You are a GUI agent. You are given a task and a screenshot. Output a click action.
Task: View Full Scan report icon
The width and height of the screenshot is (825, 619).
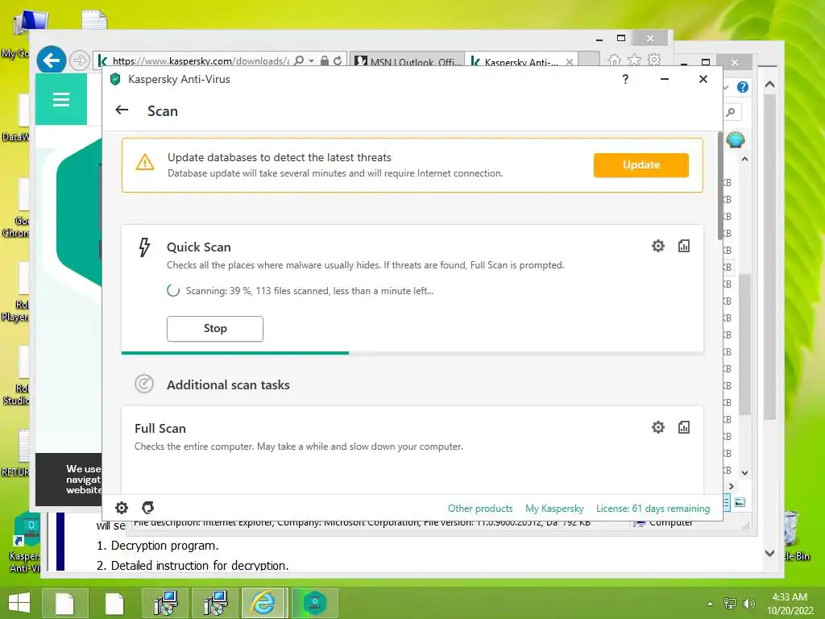tap(683, 427)
